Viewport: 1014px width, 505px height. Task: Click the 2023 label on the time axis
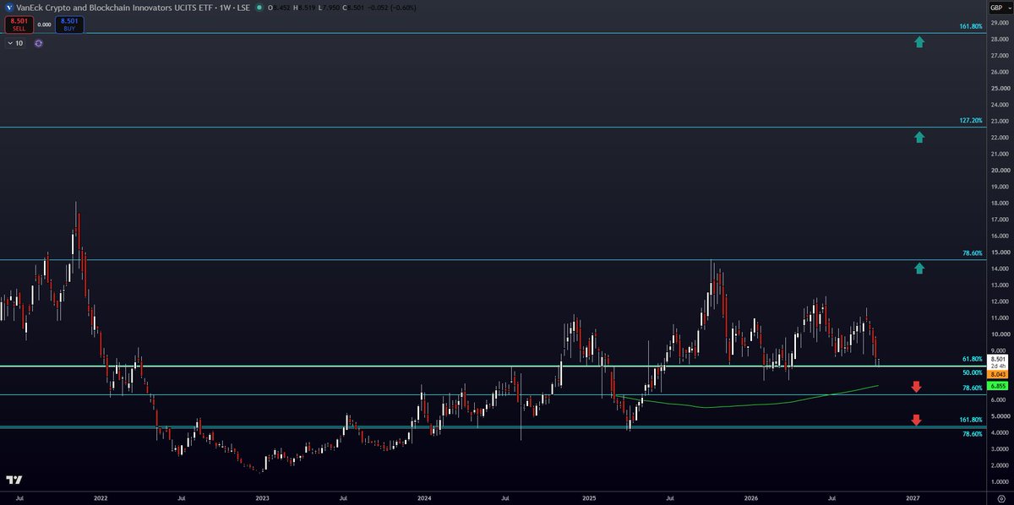coord(263,499)
